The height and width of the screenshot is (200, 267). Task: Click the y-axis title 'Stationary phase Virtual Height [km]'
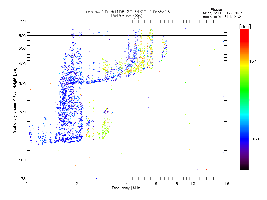[x=14, y=100]
